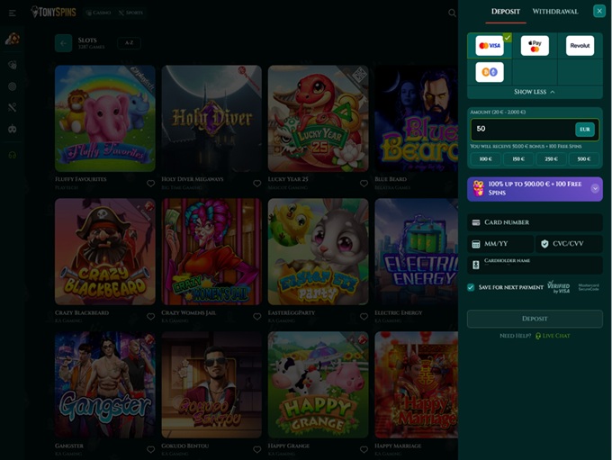The height and width of the screenshot is (460, 612).
Task: Switch to the Withdrawal tab
Action: [x=555, y=12]
